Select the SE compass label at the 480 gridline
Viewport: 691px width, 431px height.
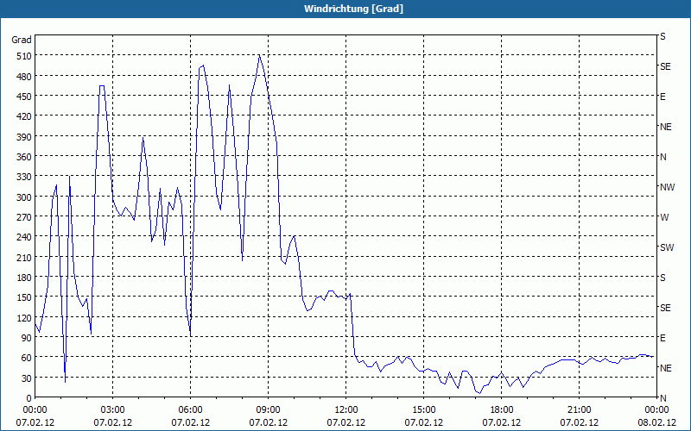pyautogui.click(x=665, y=66)
